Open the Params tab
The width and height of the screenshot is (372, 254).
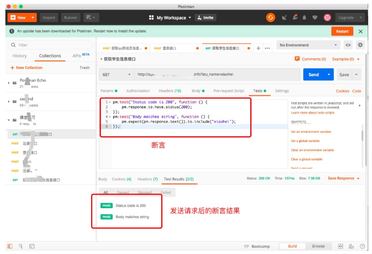click(x=109, y=91)
